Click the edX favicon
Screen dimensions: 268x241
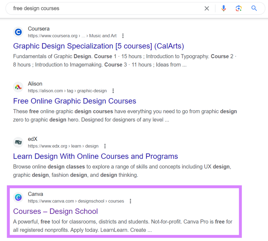click(18, 142)
